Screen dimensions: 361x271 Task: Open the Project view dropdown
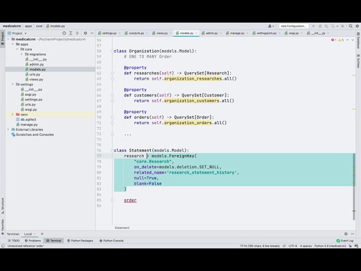[x=19, y=33]
